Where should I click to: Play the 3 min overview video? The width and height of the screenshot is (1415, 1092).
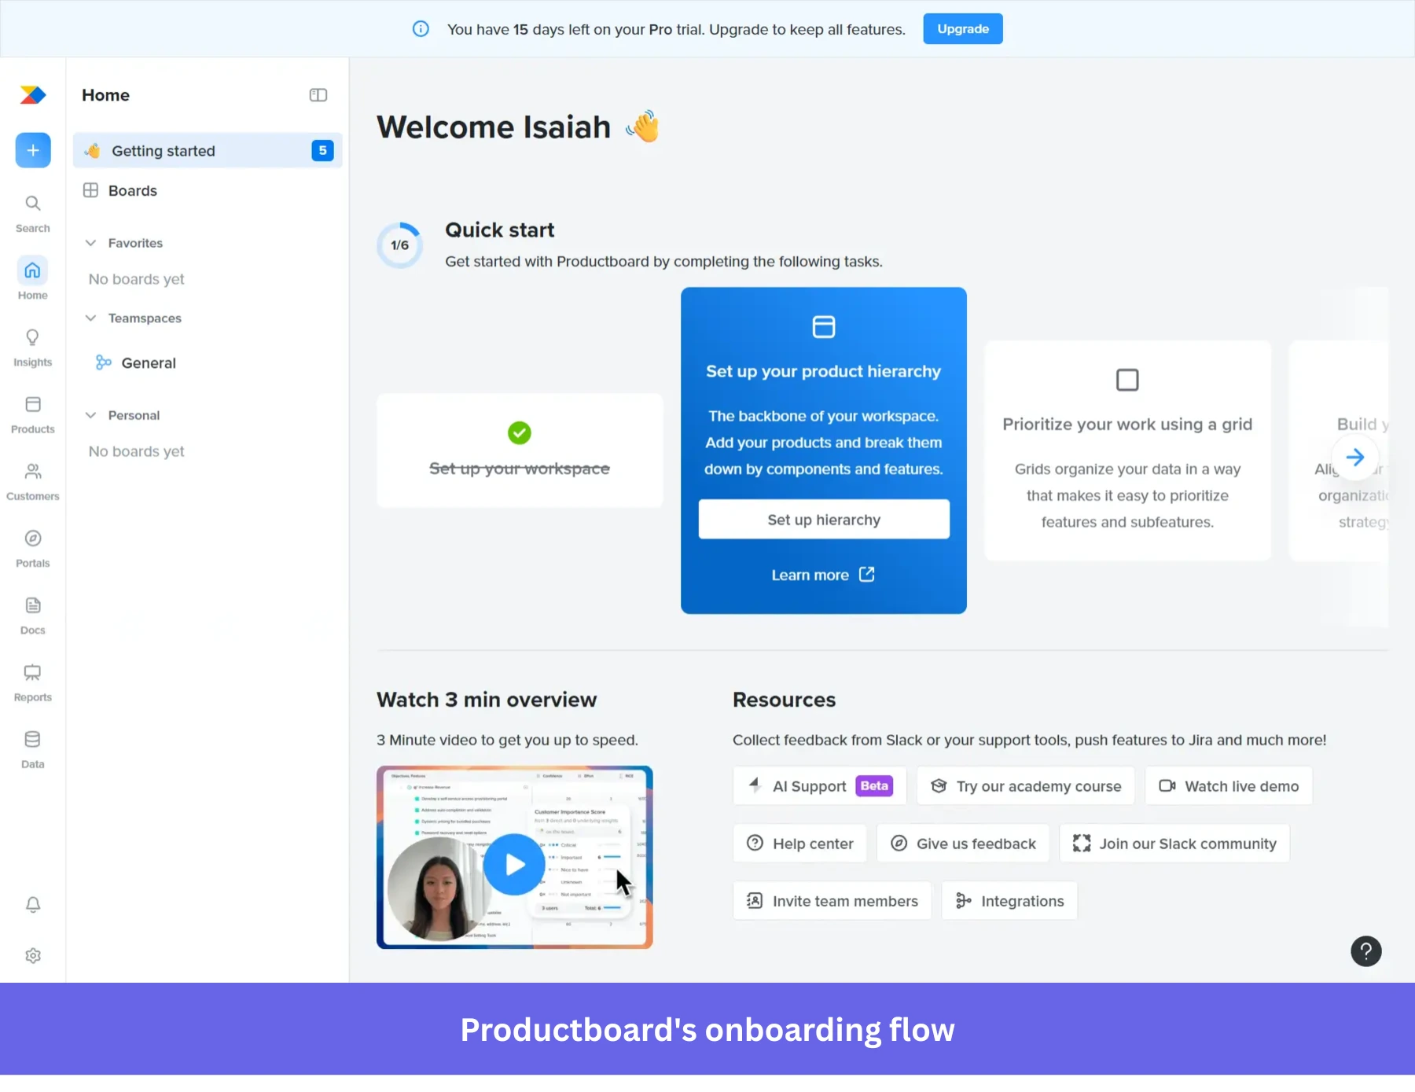click(514, 865)
